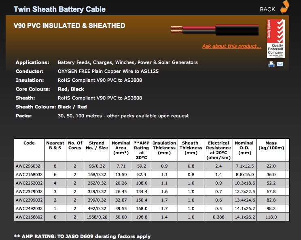Click the envelope email icon
This screenshot has width=301, height=240.
(x=280, y=64)
